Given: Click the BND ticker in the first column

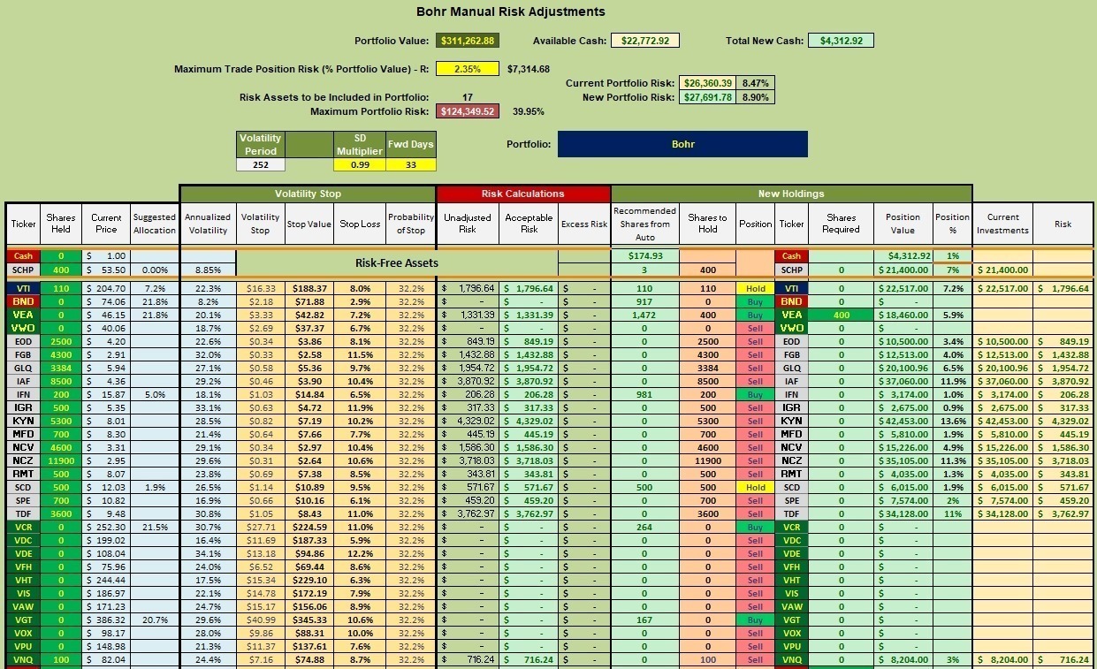Looking at the screenshot, I should pos(24,301).
